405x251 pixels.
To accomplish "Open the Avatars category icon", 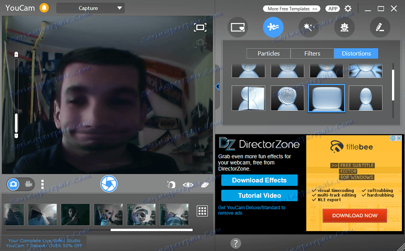I will (344, 27).
